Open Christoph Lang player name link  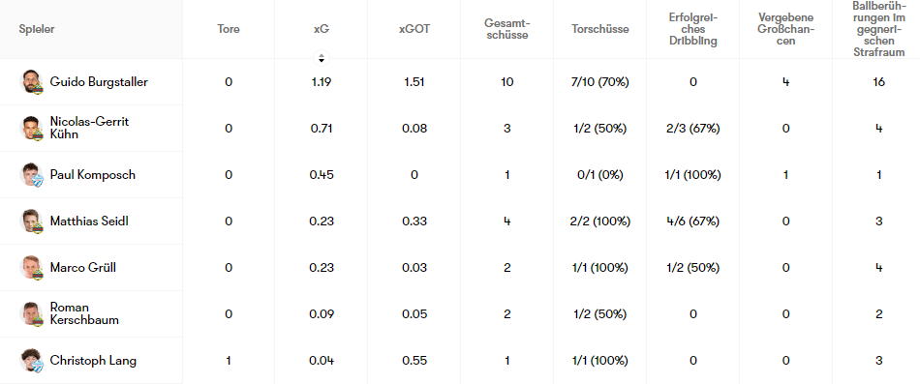(x=93, y=360)
